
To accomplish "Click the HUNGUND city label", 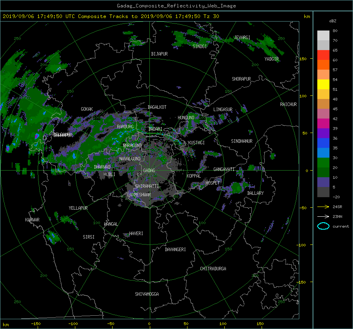I will 186,117.
